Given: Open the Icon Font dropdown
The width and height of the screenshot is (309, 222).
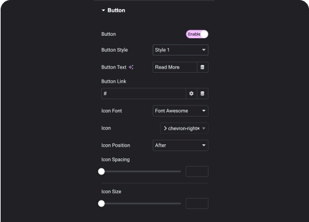Looking at the screenshot, I should (180, 111).
